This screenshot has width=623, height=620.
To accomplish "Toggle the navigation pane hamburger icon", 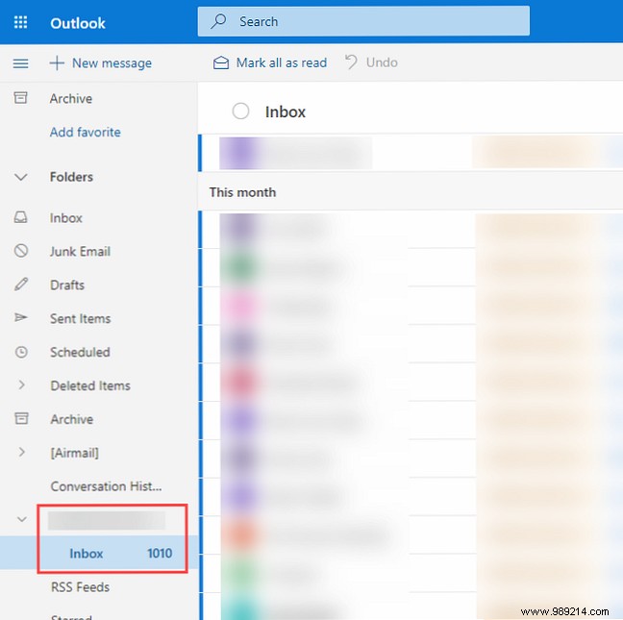I will click(20, 63).
